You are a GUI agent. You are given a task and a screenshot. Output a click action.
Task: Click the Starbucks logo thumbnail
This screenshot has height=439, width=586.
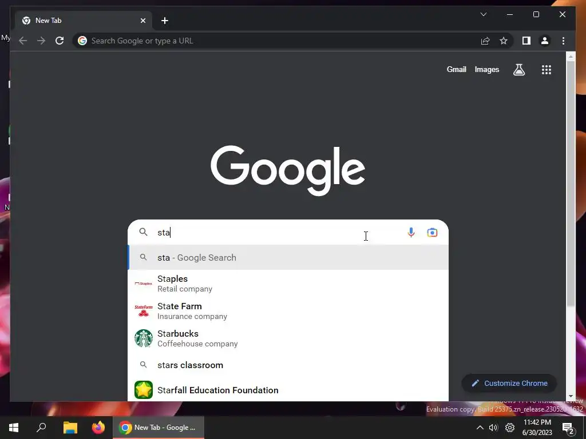pos(144,338)
